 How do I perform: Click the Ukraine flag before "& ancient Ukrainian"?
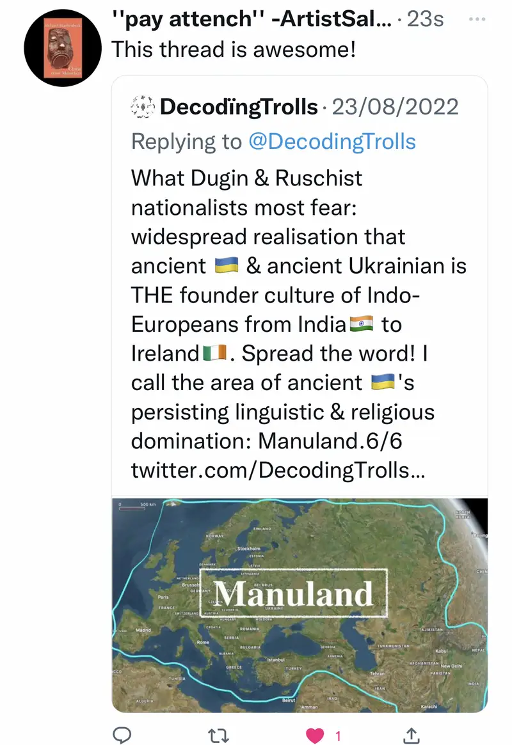pyautogui.click(x=223, y=265)
